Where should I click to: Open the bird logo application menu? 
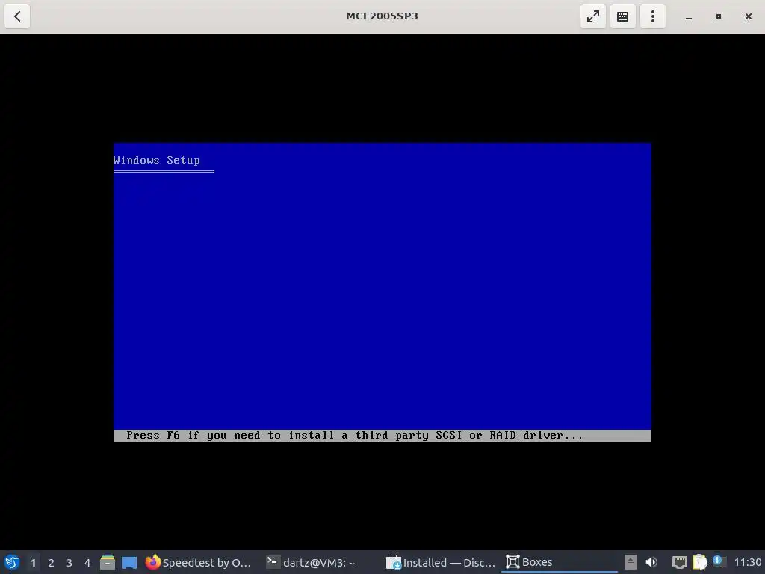click(x=12, y=562)
